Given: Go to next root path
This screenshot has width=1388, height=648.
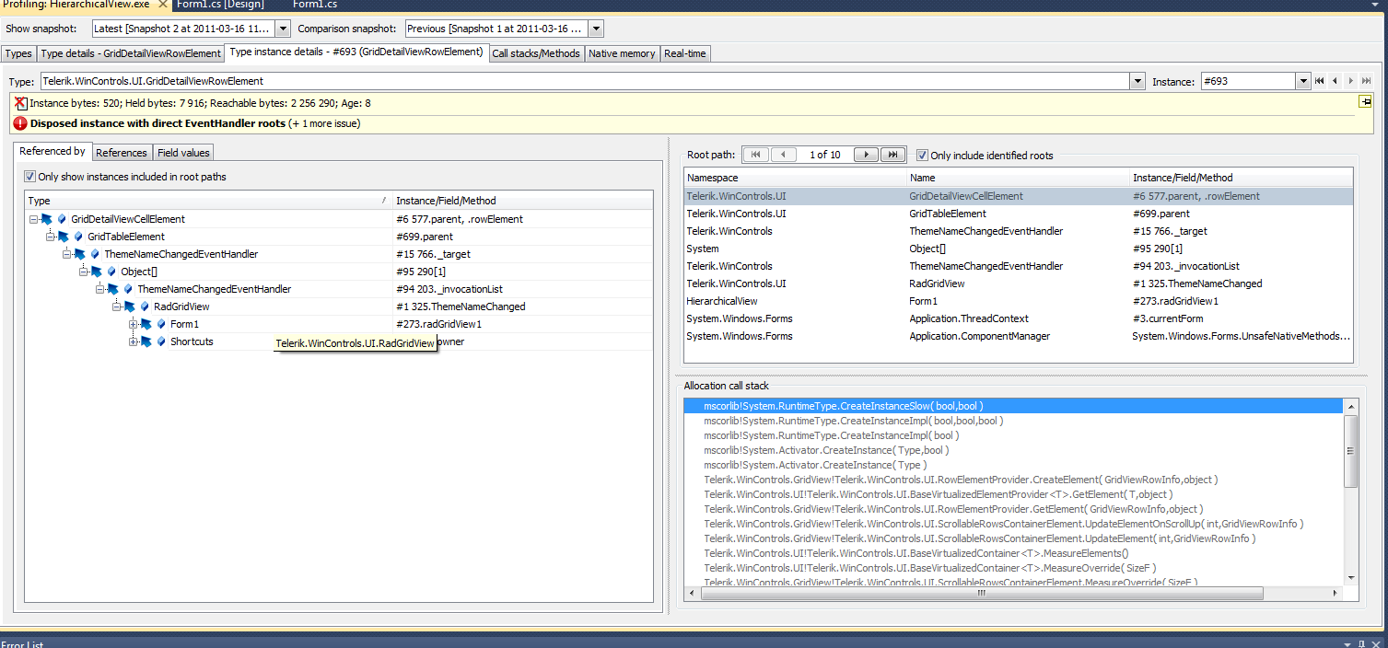Looking at the screenshot, I should [866, 155].
